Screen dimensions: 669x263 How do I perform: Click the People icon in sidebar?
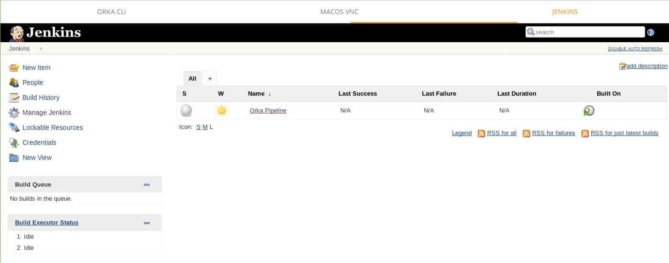14,83
